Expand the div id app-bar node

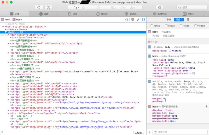click(9, 113)
